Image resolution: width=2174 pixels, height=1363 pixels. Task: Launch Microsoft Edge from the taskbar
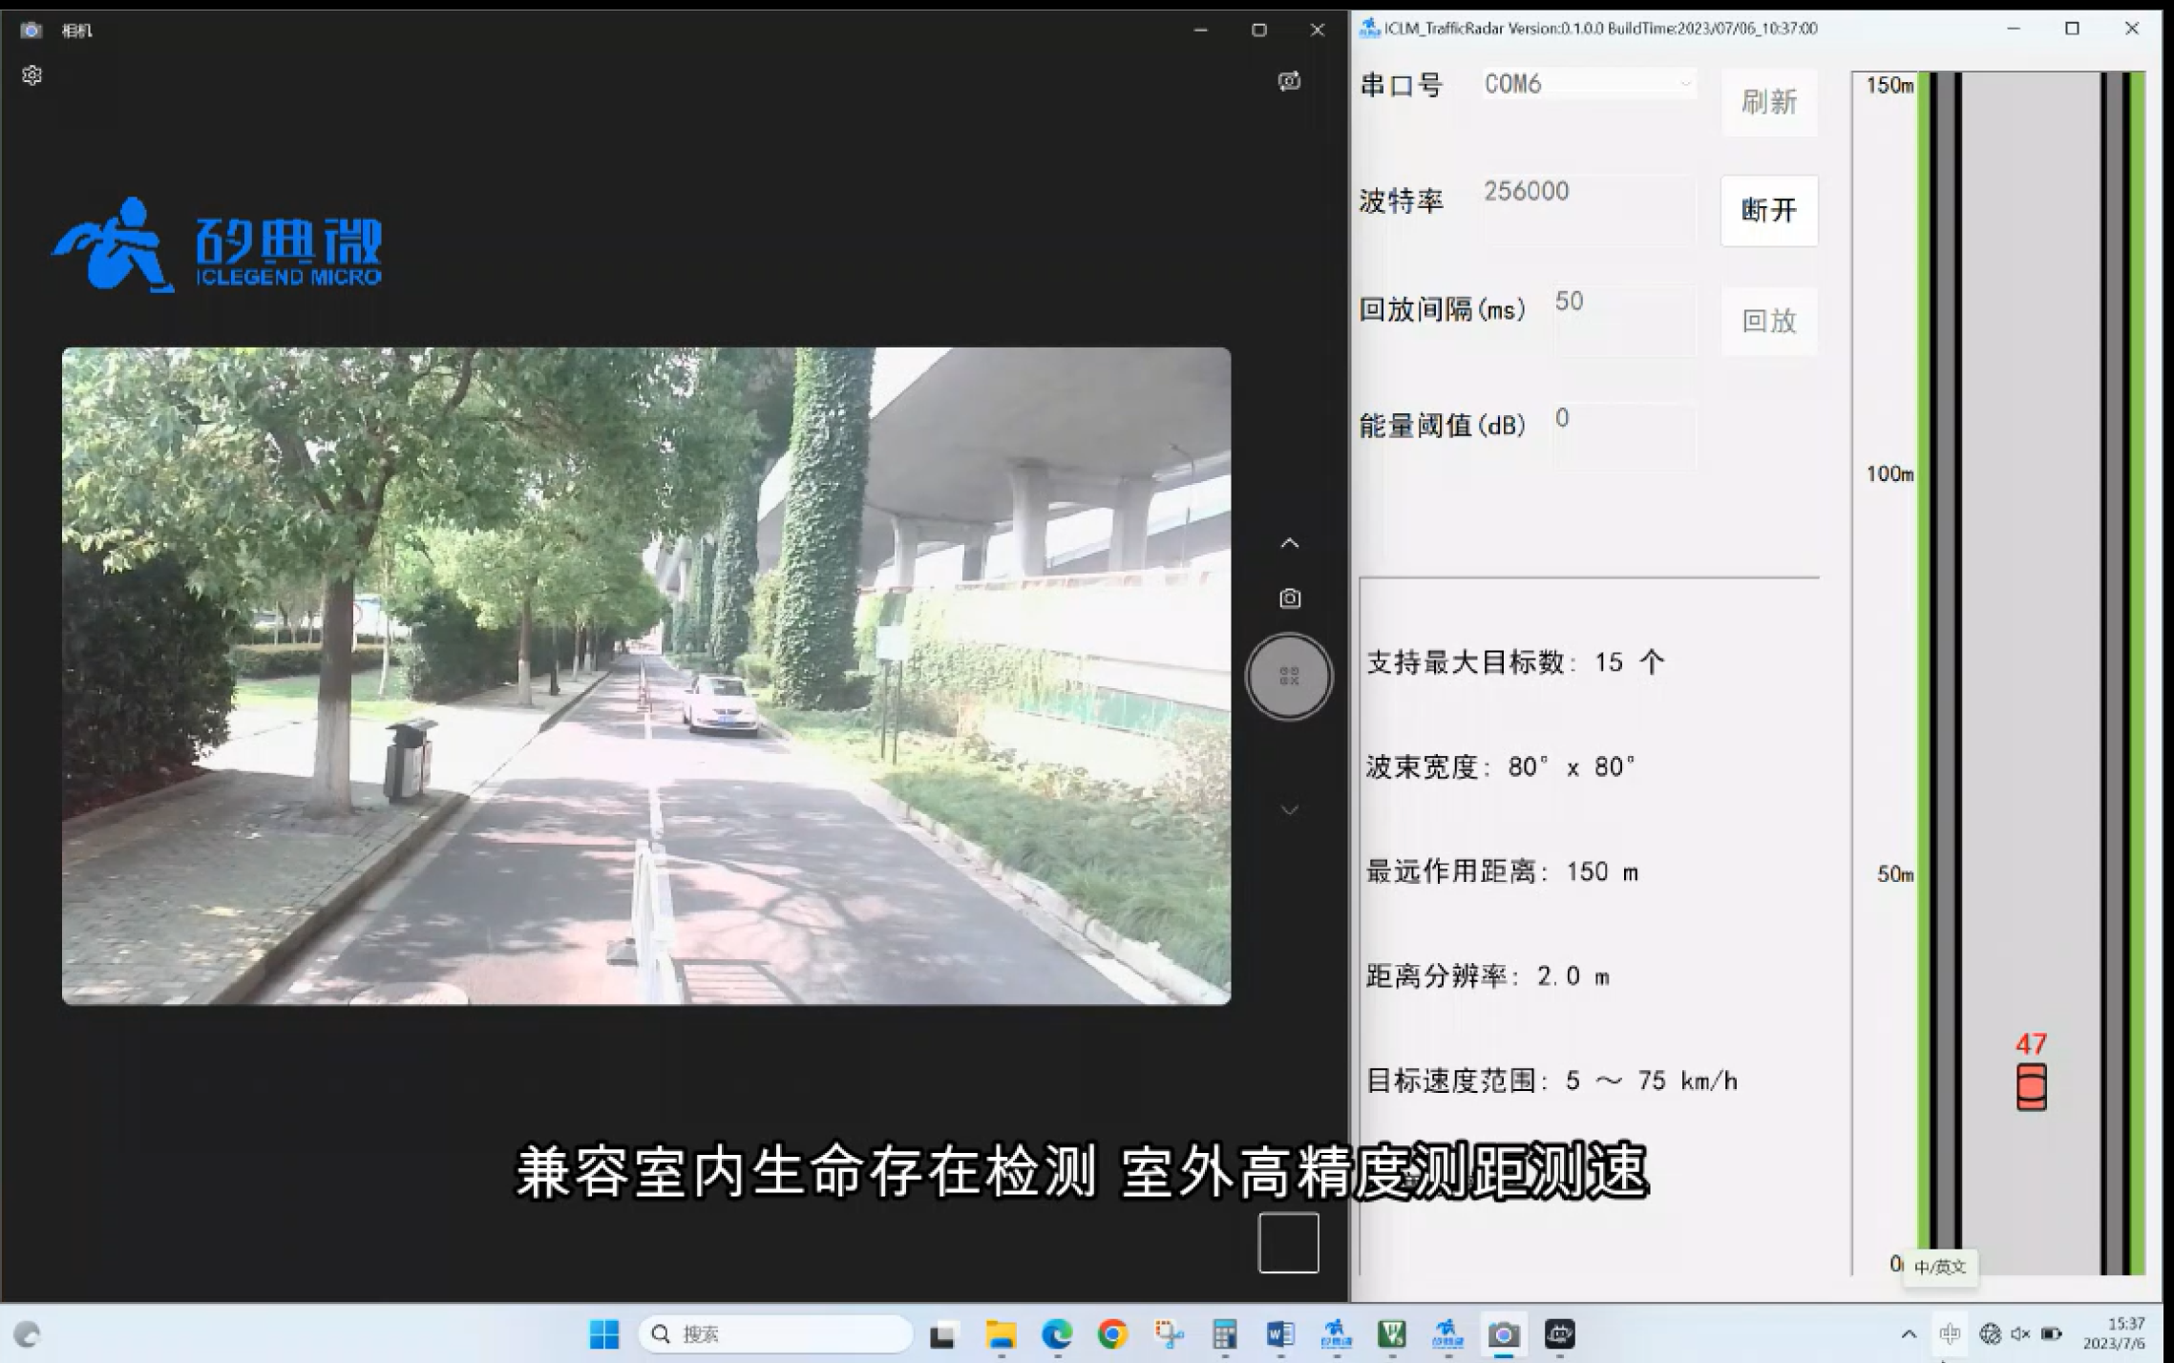point(1057,1334)
